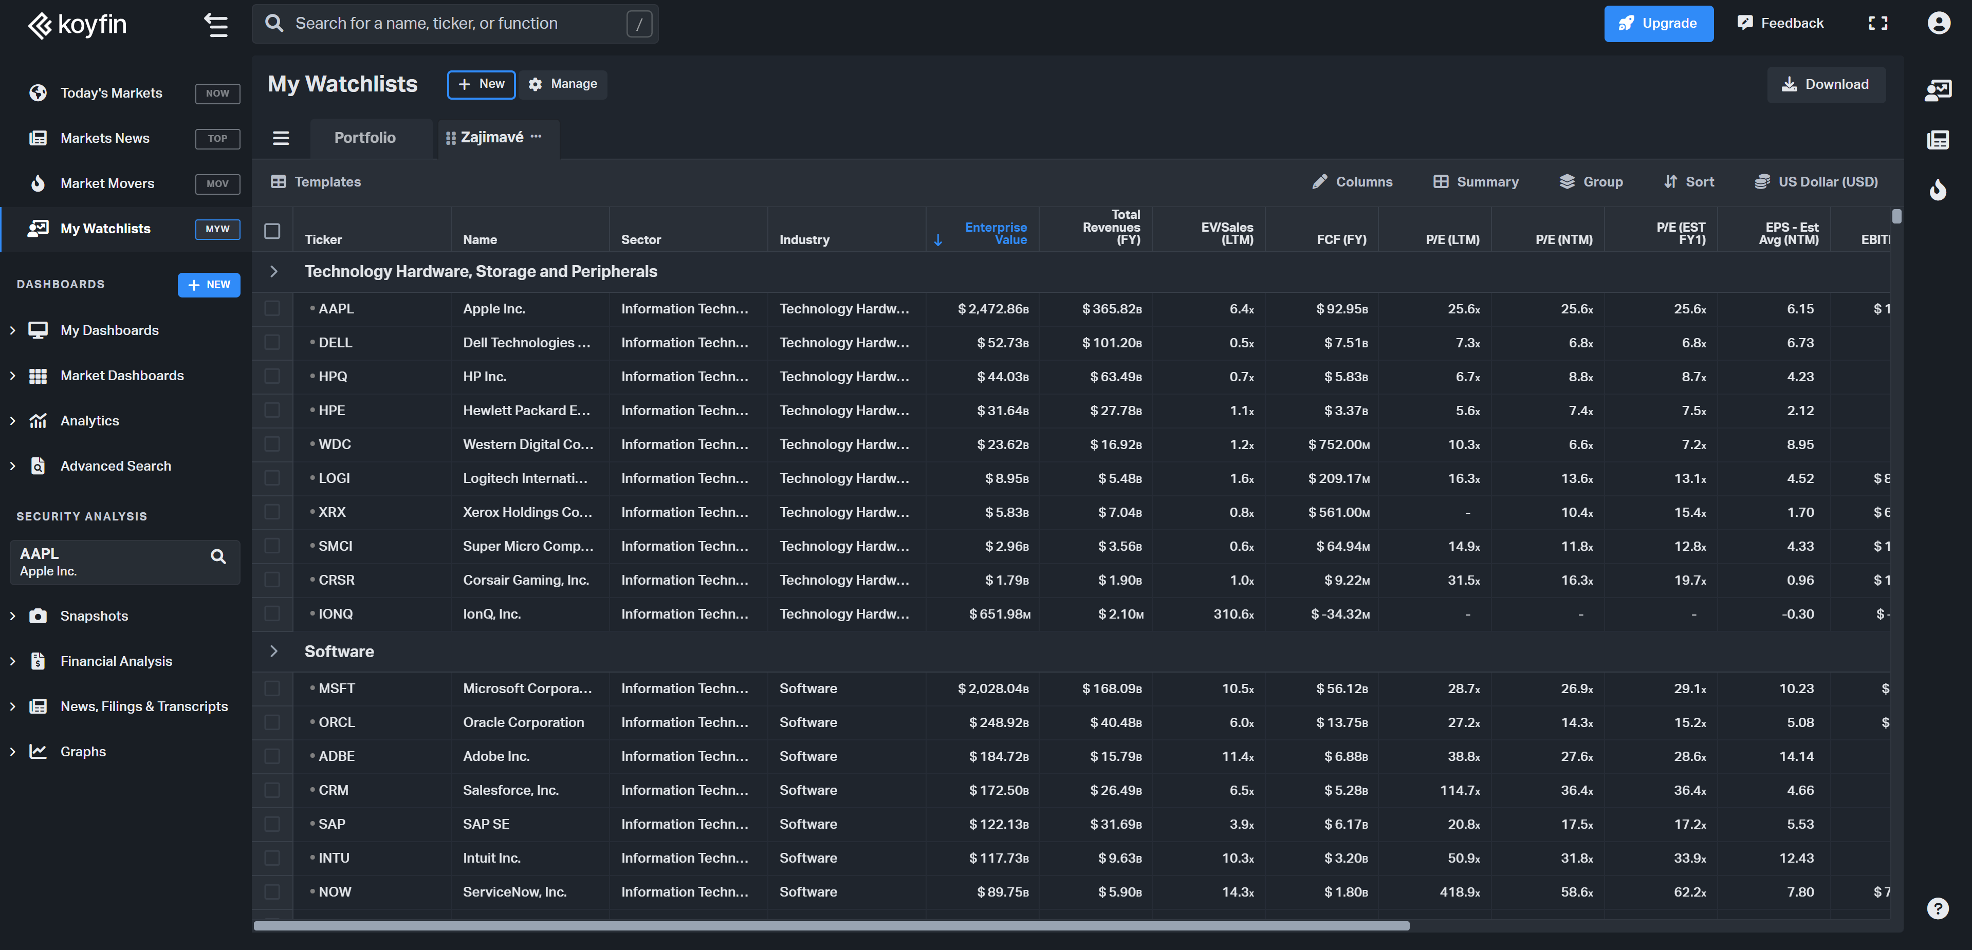Check the HPQ row checkbox
1972x950 pixels.
(x=272, y=376)
